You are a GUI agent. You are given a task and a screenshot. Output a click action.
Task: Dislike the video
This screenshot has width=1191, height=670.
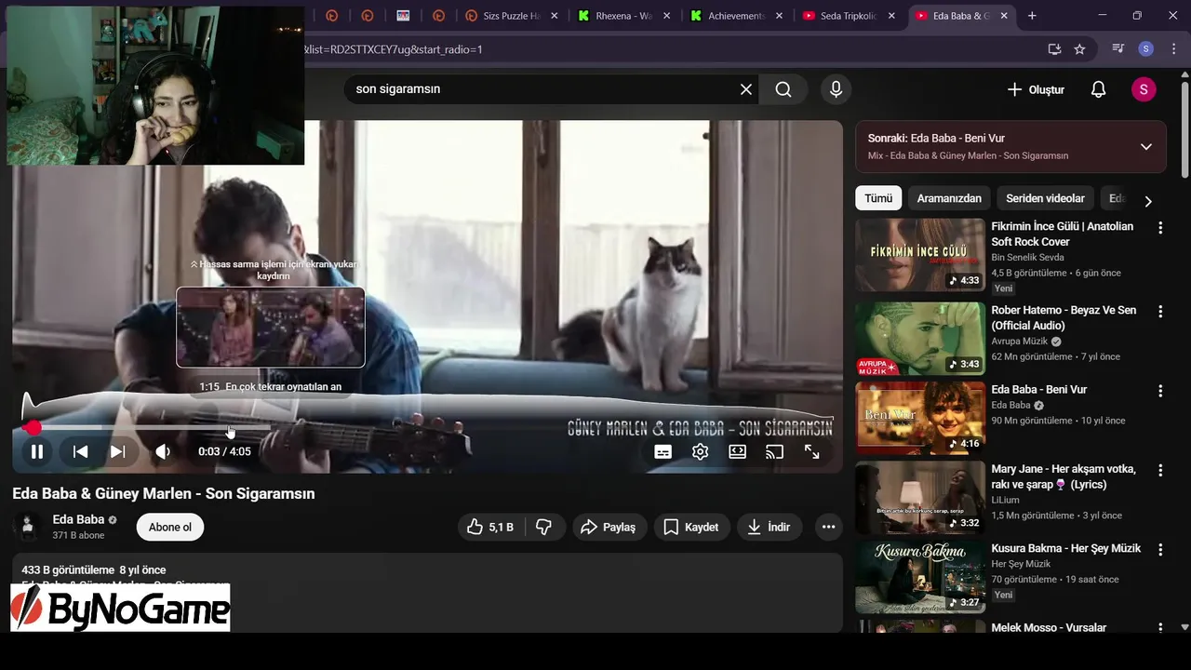point(544,527)
